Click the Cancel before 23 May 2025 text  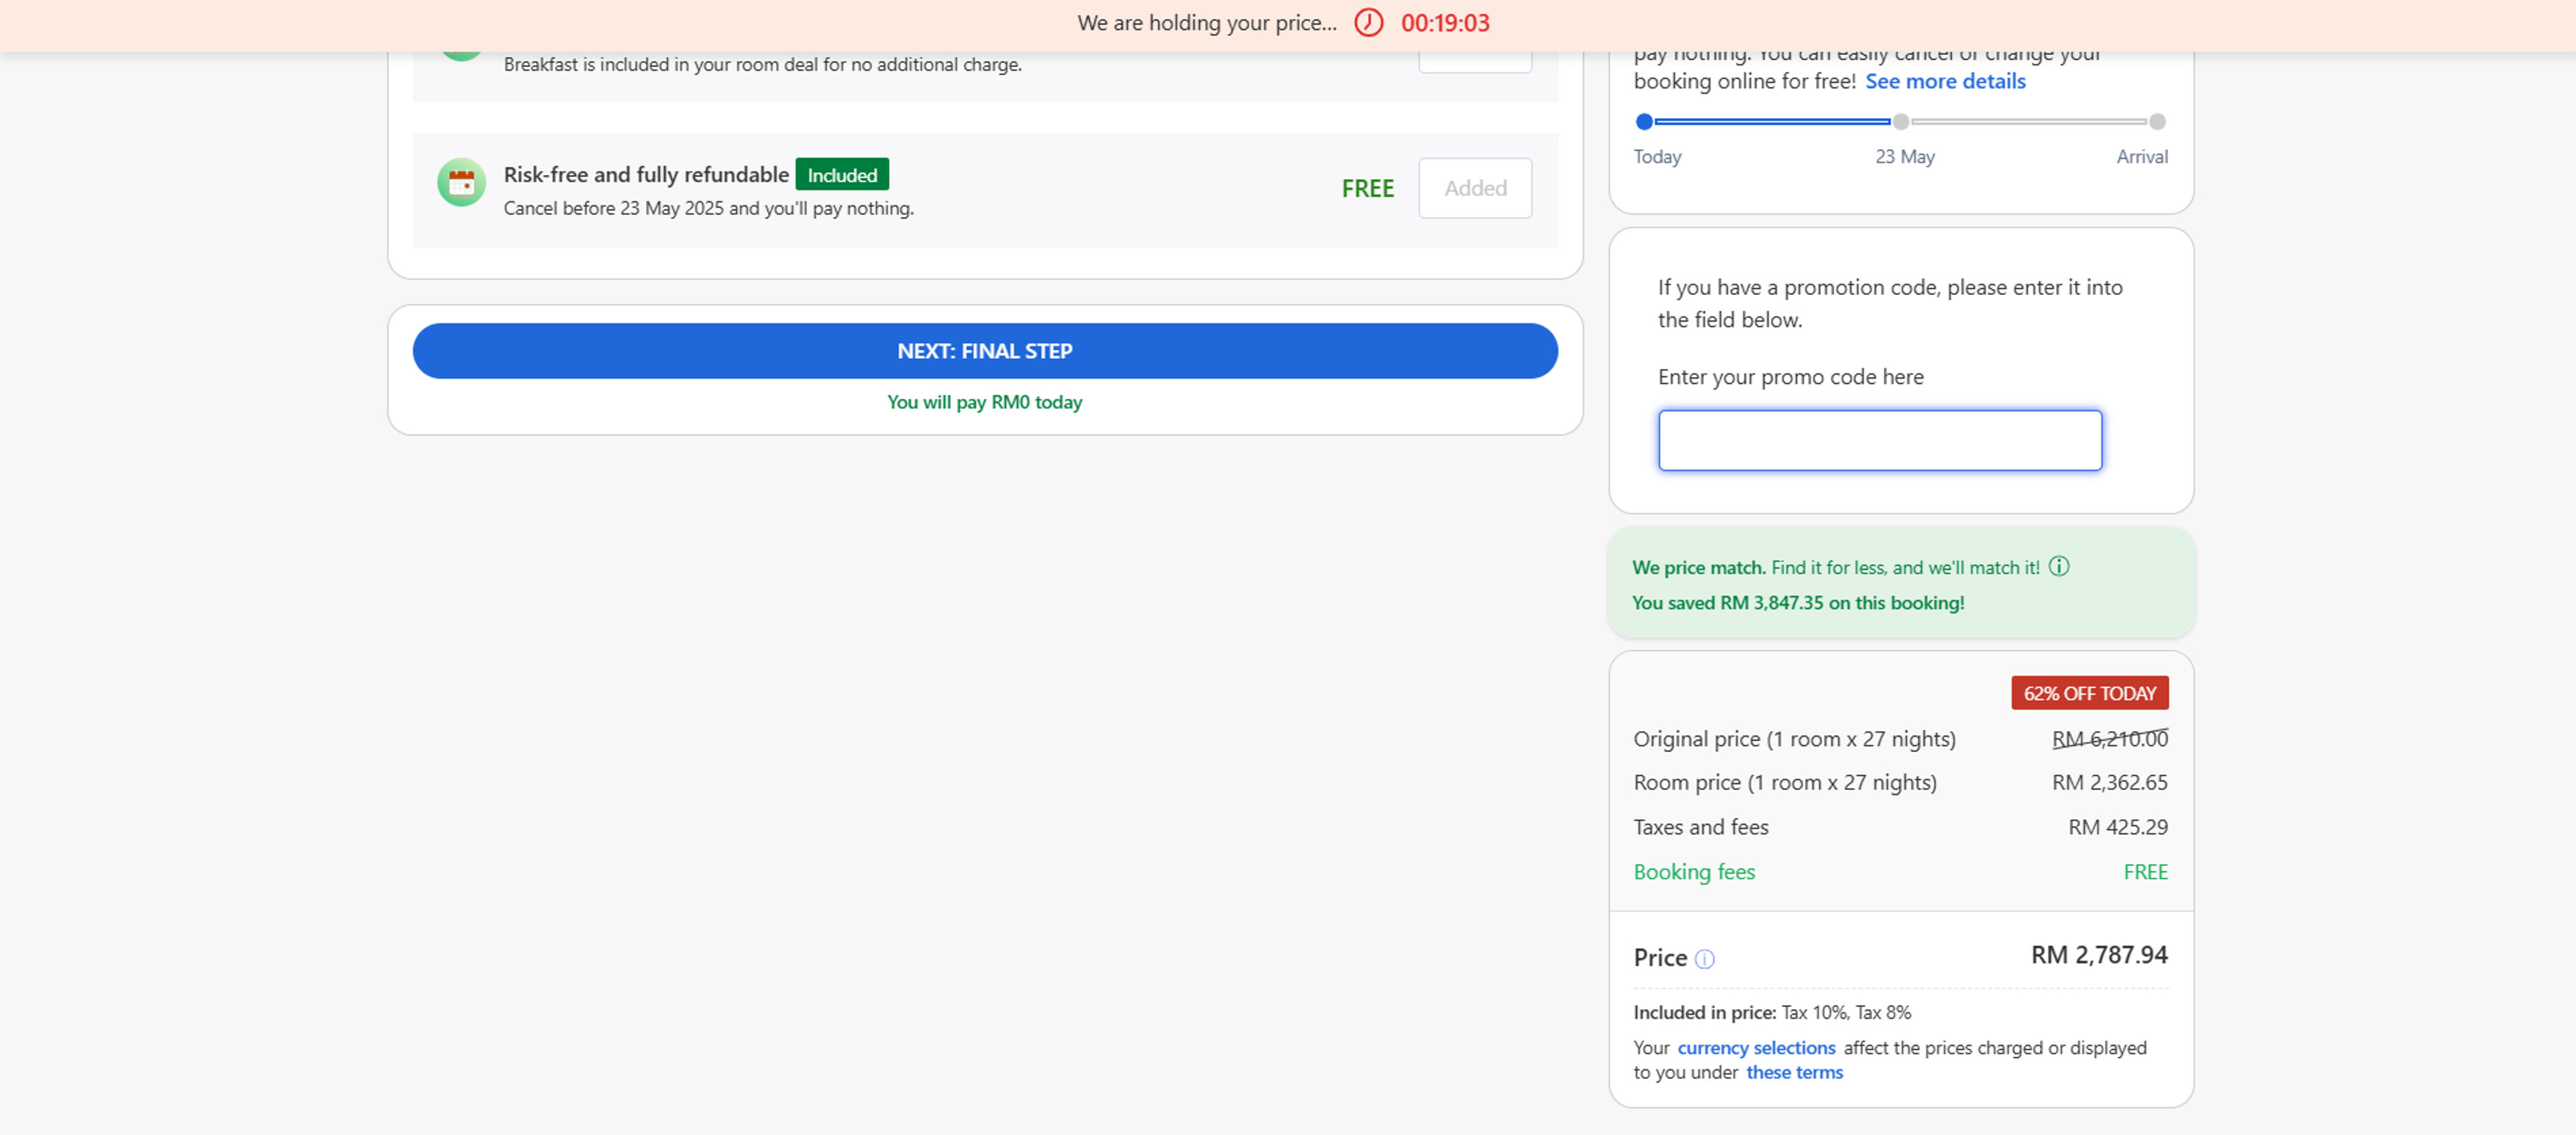(709, 208)
